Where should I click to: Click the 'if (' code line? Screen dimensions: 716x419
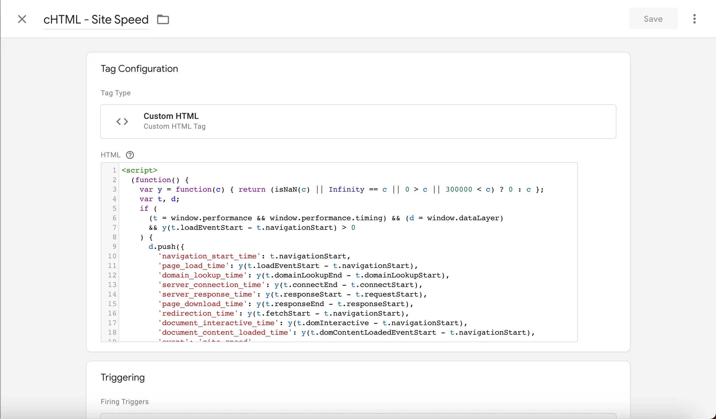[148, 208]
